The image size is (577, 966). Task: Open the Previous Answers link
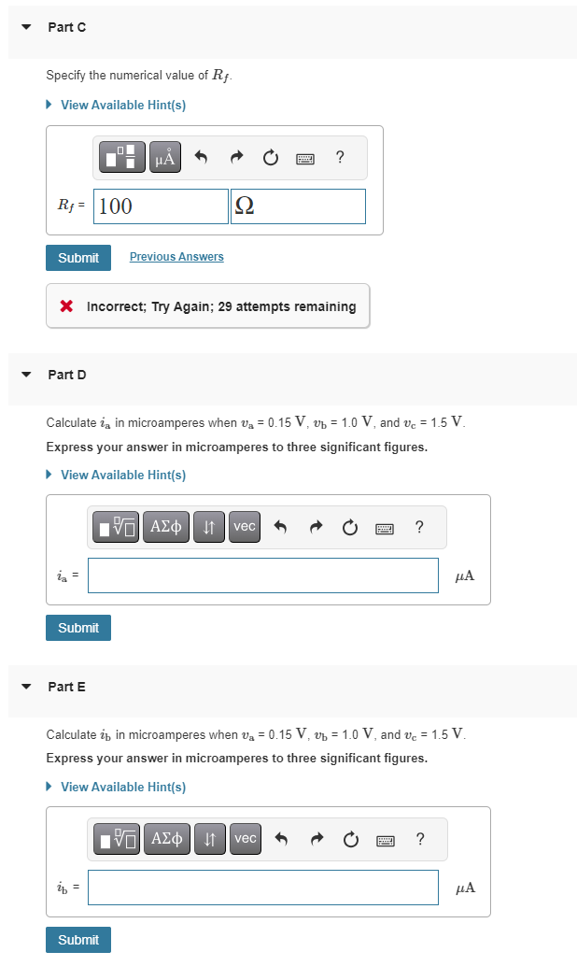click(x=176, y=256)
